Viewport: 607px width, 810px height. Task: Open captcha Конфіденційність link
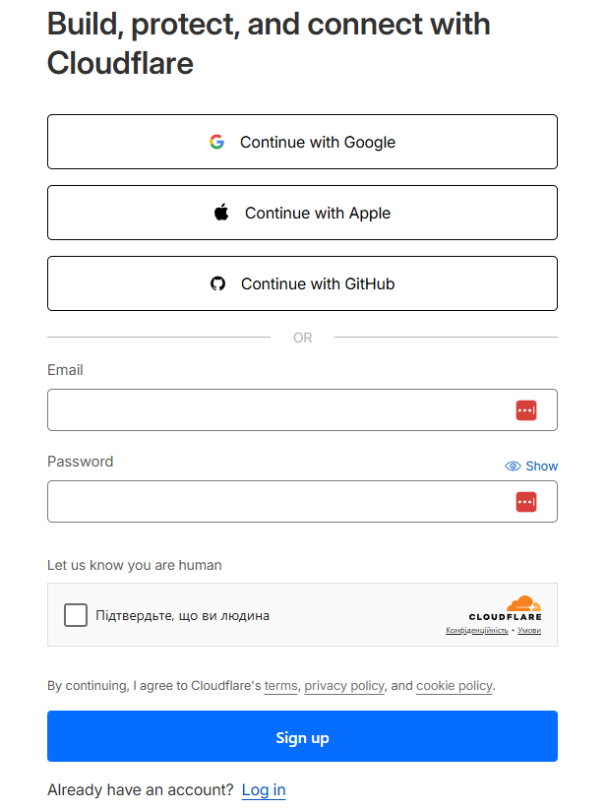(476, 631)
